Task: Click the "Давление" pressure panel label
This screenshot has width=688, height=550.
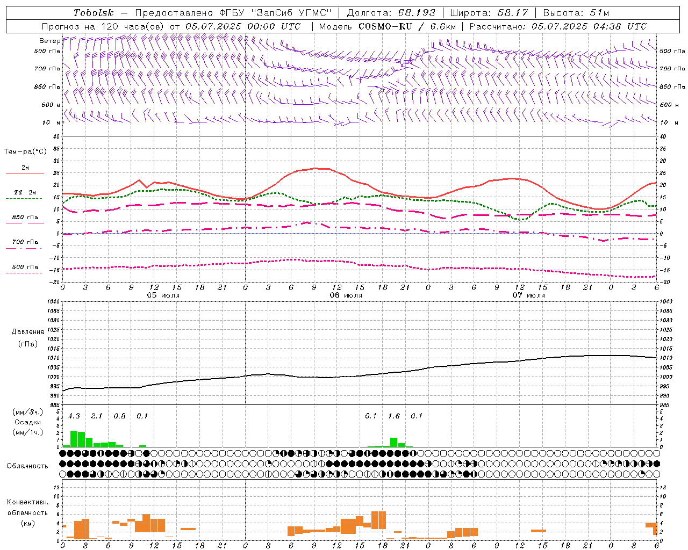Action: 28,332
